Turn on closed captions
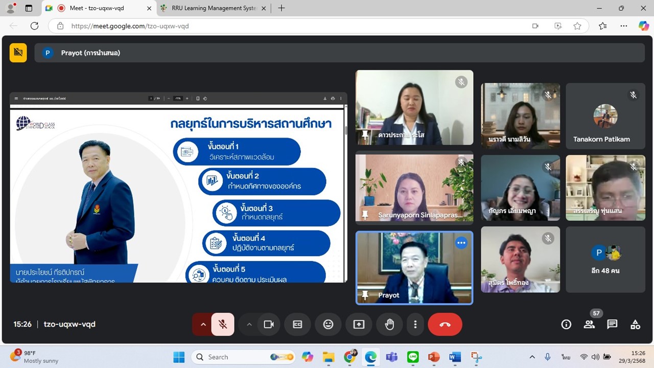Screen dimensions: 654x368 coord(297,324)
